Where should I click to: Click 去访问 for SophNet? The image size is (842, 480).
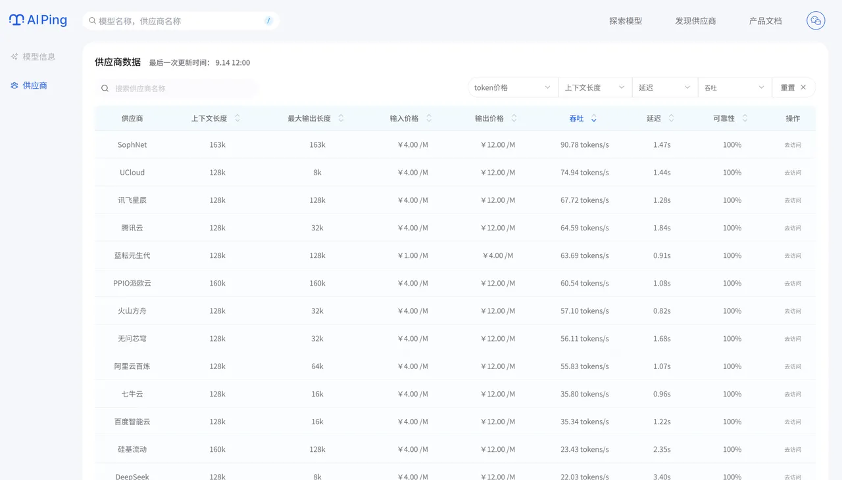point(793,145)
